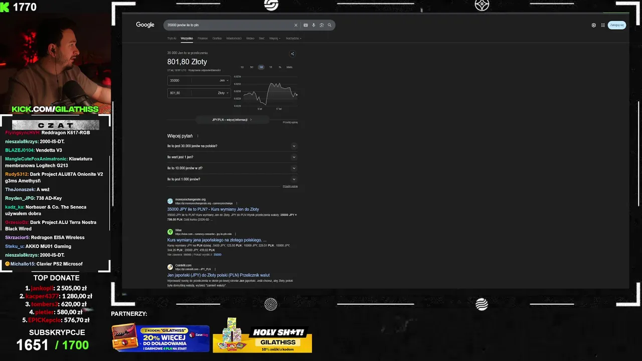Screen dimensions: 642x361
Task: Start voice search with the microphone icon
Action: (x=313, y=25)
